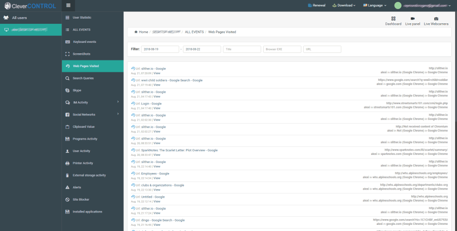Click the Search Queries magnifier icon

coord(67,78)
